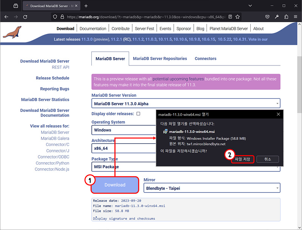Open the 11.3.0 preview release link
This screenshot has height=230, width=302.
pos(87,39)
